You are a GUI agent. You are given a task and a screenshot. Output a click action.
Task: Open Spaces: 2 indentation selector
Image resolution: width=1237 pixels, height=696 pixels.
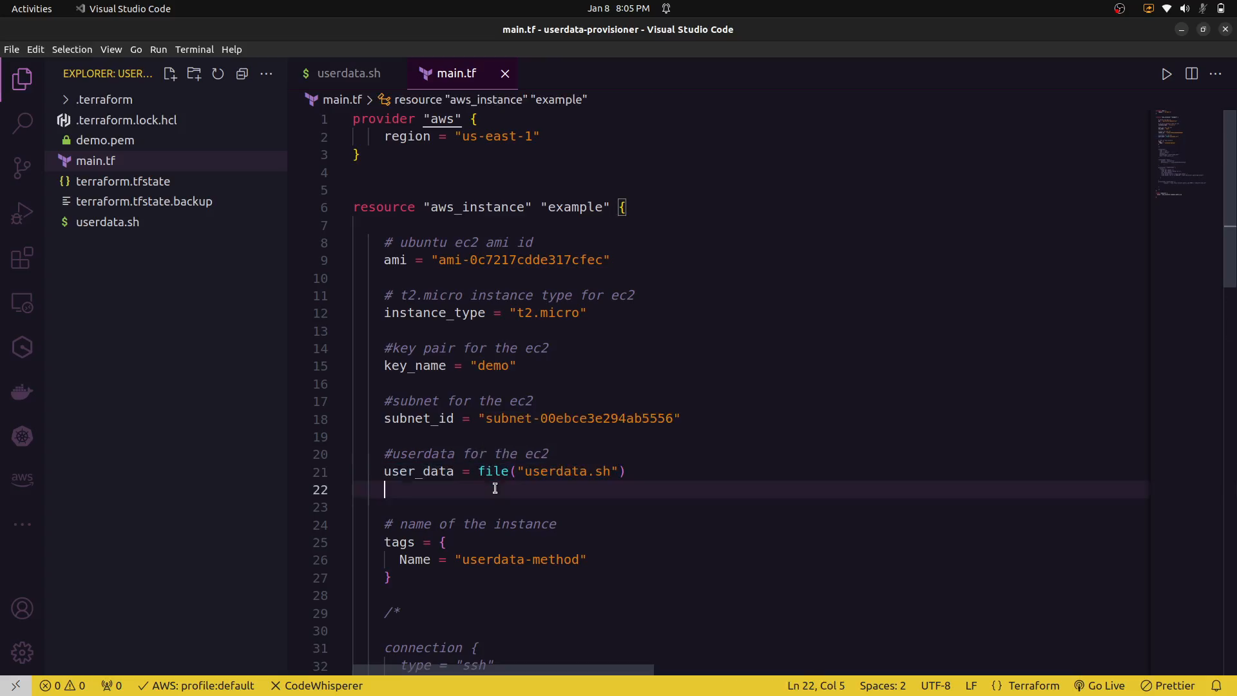coord(882,686)
